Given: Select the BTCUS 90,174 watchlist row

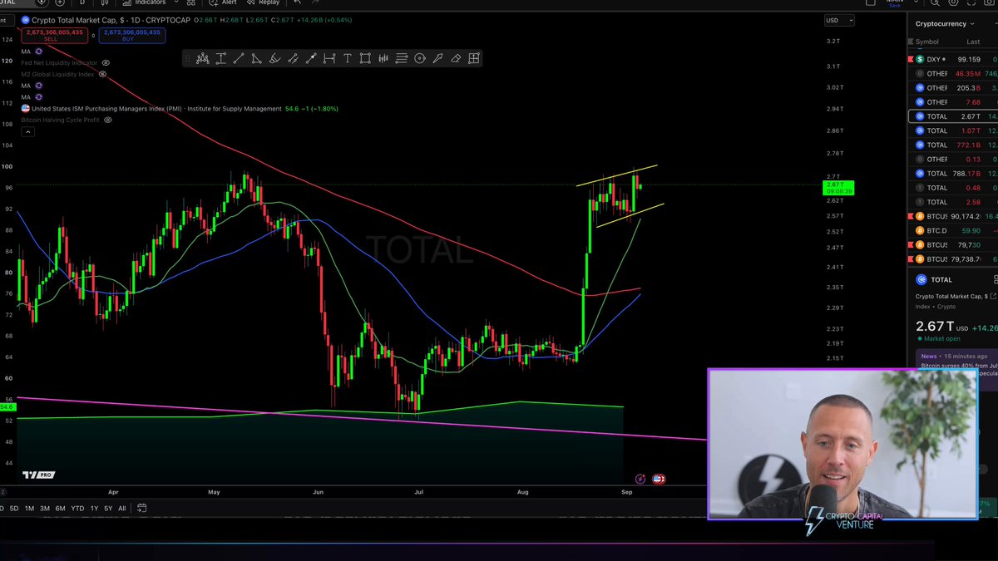Looking at the screenshot, I should pos(952,216).
